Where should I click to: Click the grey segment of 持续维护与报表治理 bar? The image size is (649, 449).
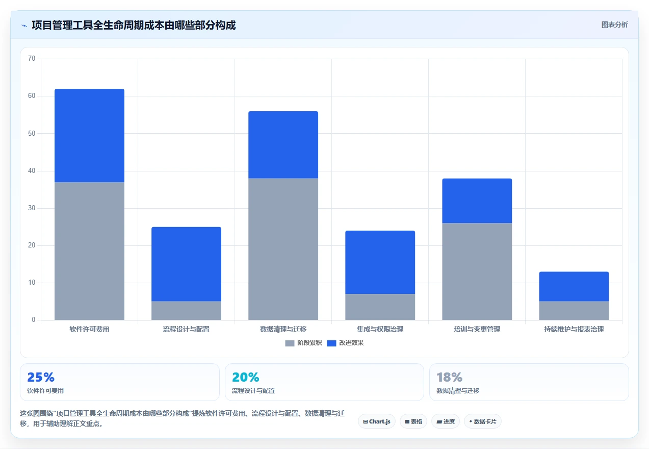[x=574, y=311]
